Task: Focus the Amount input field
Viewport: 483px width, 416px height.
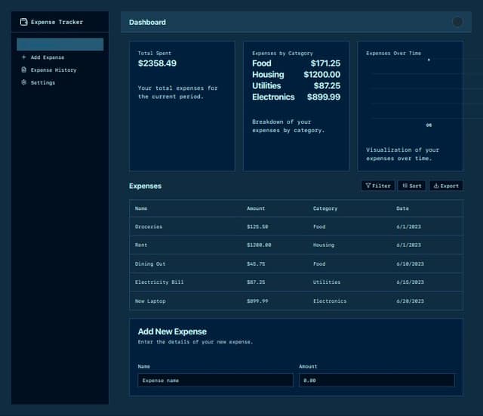Action: click(377, 381)
